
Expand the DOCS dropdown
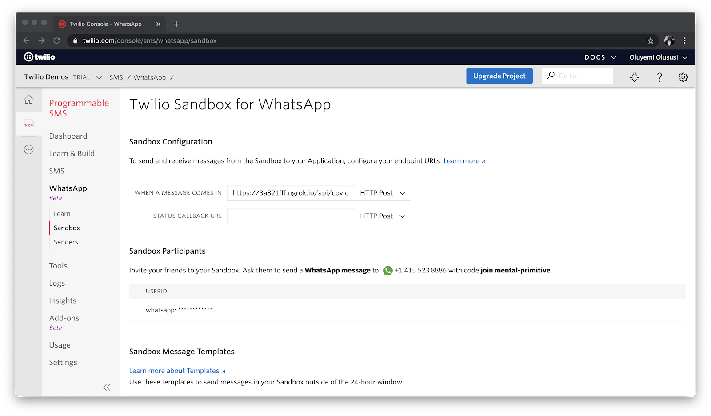(600, 57)
